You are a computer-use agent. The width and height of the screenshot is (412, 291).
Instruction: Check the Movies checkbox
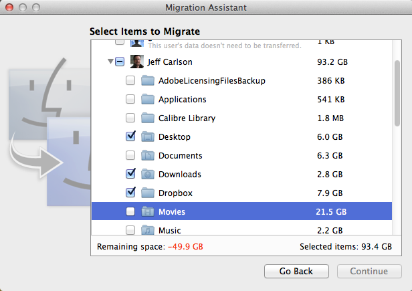pyautogui.click(x=130, y=212)
